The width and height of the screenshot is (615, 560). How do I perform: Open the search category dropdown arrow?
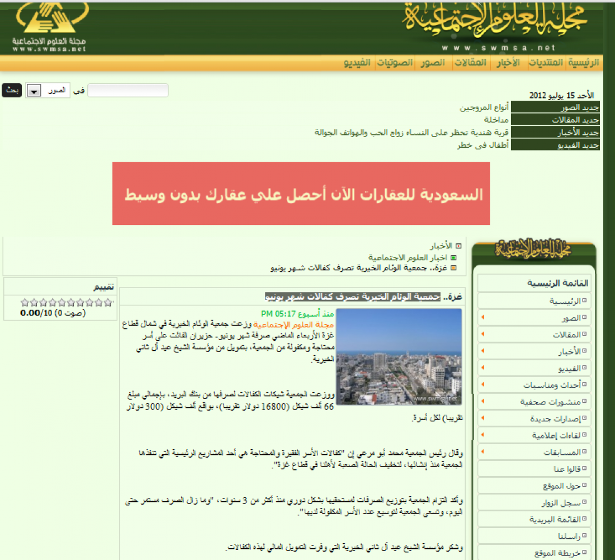click(34, 91)
